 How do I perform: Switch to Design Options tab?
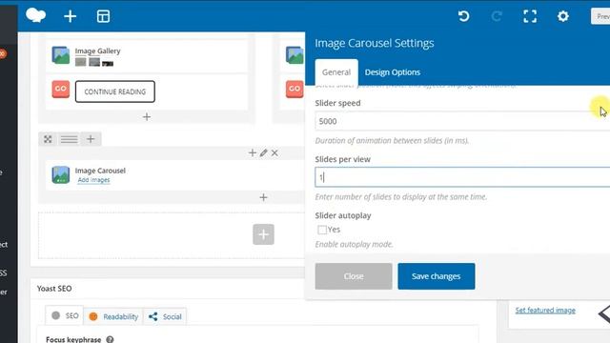(x=393, y=72)
